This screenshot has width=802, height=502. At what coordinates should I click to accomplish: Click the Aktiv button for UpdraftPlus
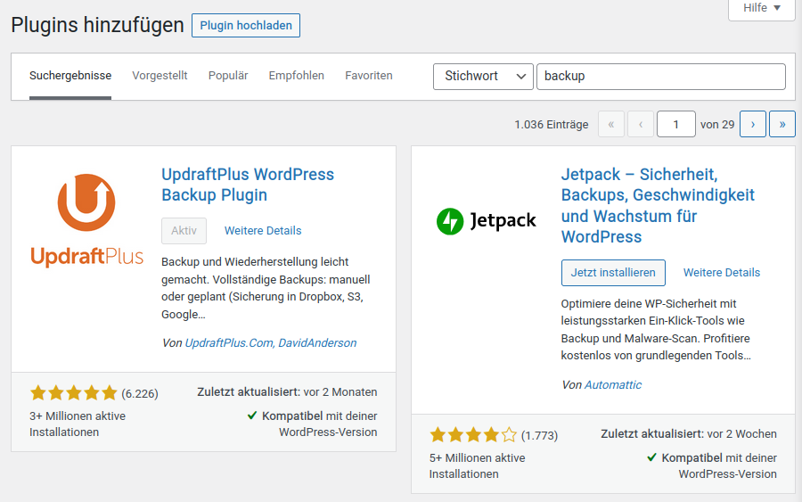pyautogui.click(x=184, y=231)
